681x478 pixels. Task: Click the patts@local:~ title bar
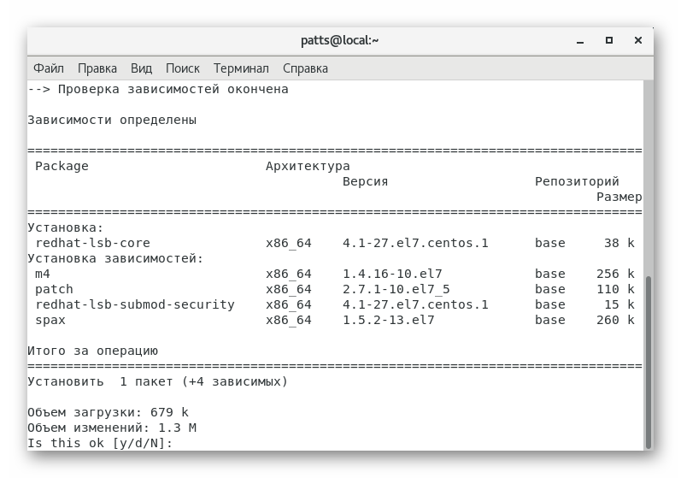click(x=339, y=40)
